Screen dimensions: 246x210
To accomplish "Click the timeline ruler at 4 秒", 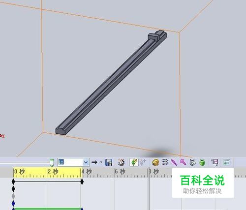I will (87, 172).
